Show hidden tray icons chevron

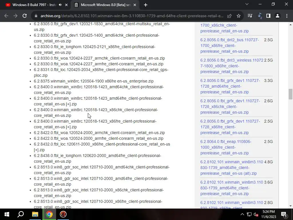[x=242, y=214]
